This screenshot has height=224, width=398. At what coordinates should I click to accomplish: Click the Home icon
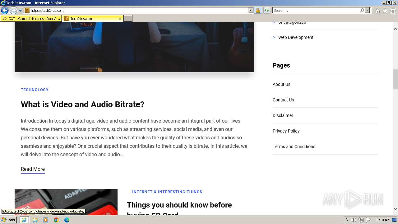(x=377, y=11)
